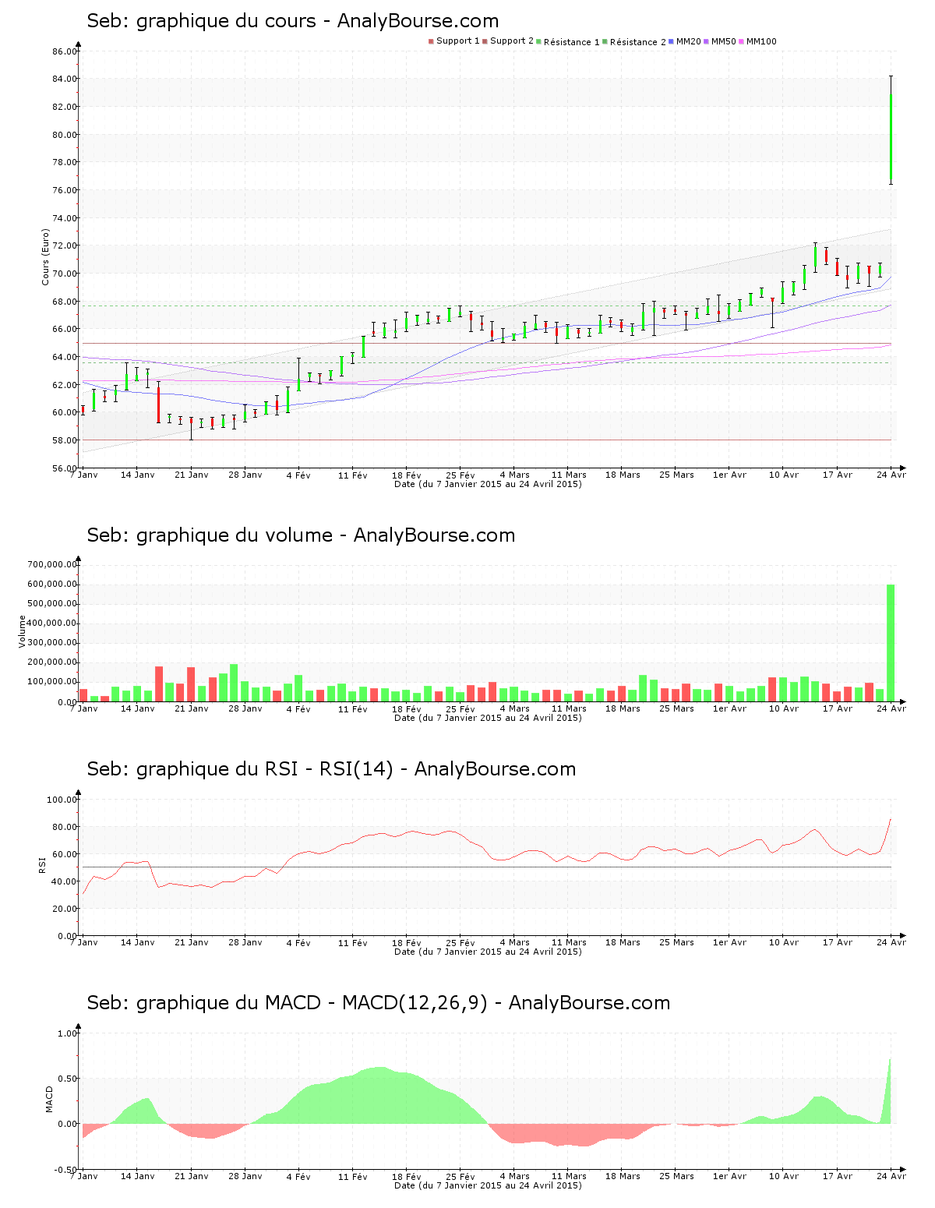935x1208 pixels.
Task: Click the '70.00' price axis label
Action: click(x=65, y=274)
